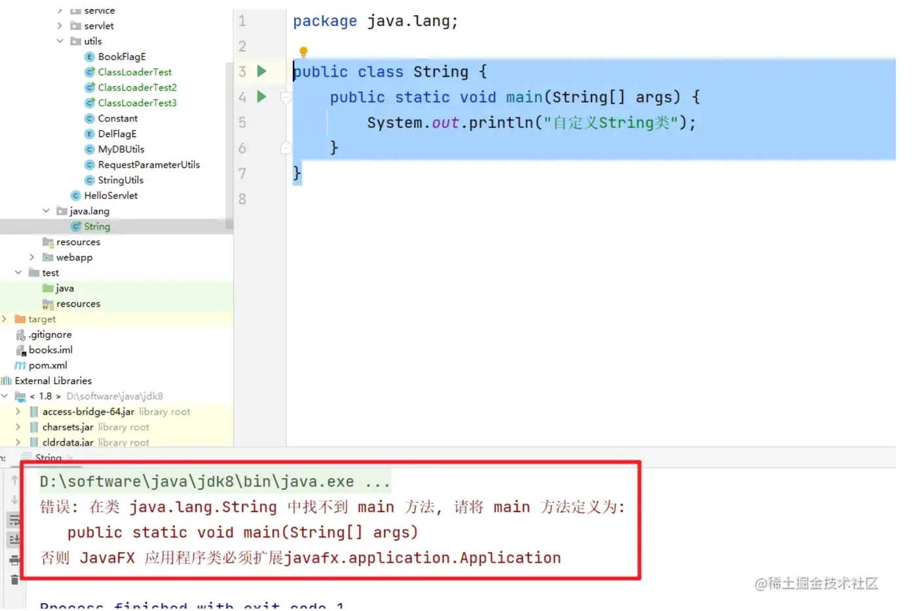Select MyDBUtils class in project tree
Viewport: 917px width, 611px height.
(x=121, y=149)
